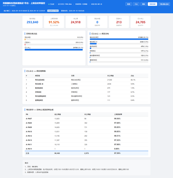173x178 pixels.
Task: Select the 293,840 batch arrival card
Action: click(33, 22)
